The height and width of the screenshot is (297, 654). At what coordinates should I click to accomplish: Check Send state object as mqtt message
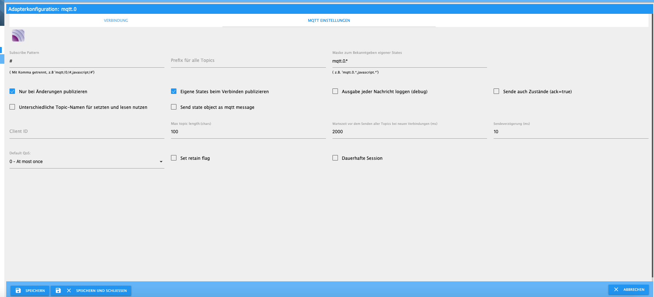coord(174,107)
